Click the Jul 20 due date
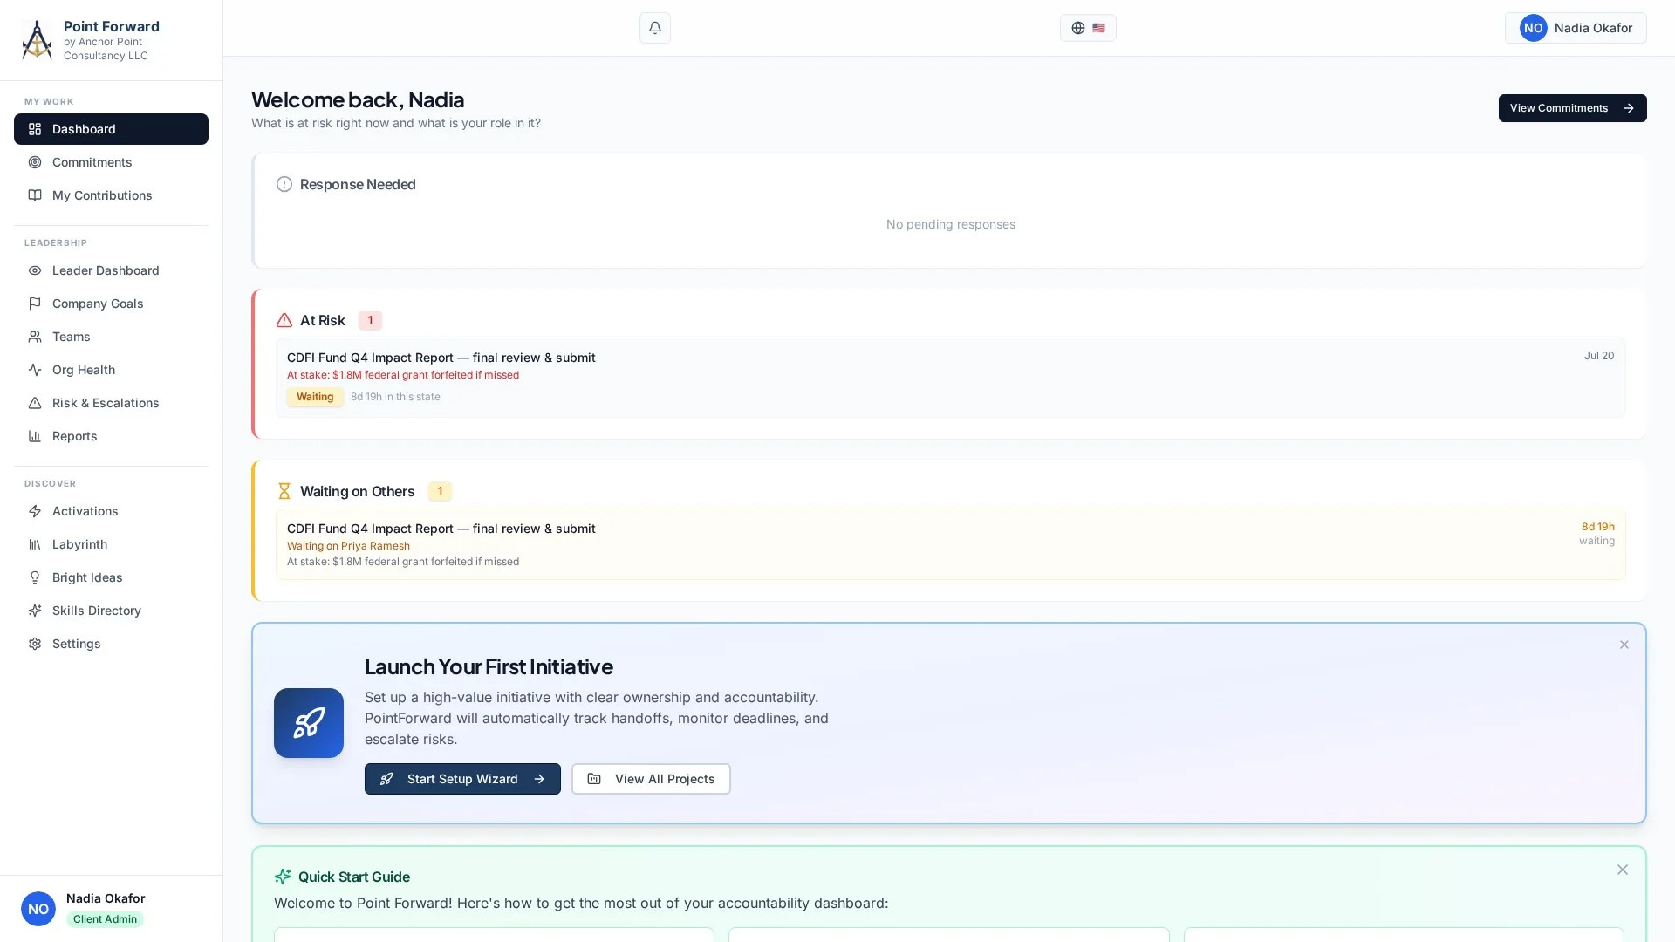Image resolution: width=1675 pixels, height=942 pixels. coord(1598,356)
